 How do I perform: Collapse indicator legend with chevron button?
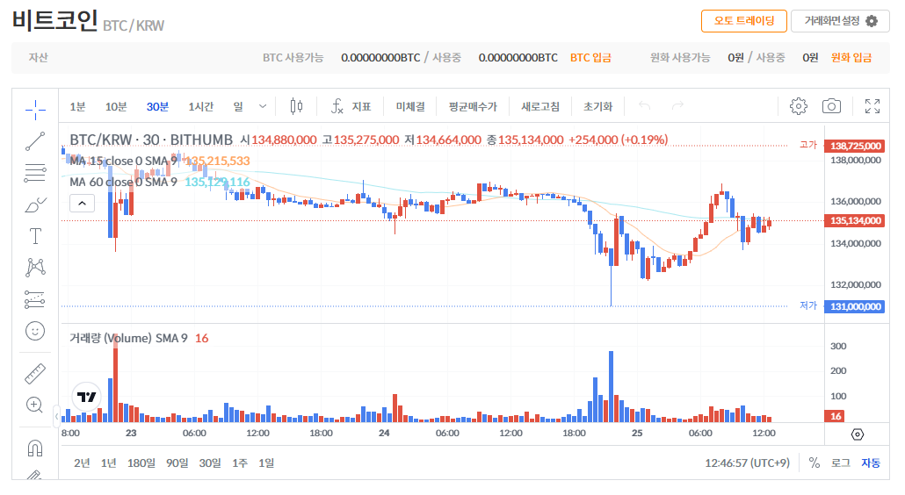82,203
